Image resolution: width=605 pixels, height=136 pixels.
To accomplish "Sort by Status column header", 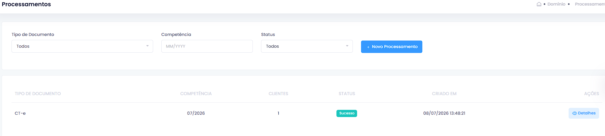I will 347,94.
